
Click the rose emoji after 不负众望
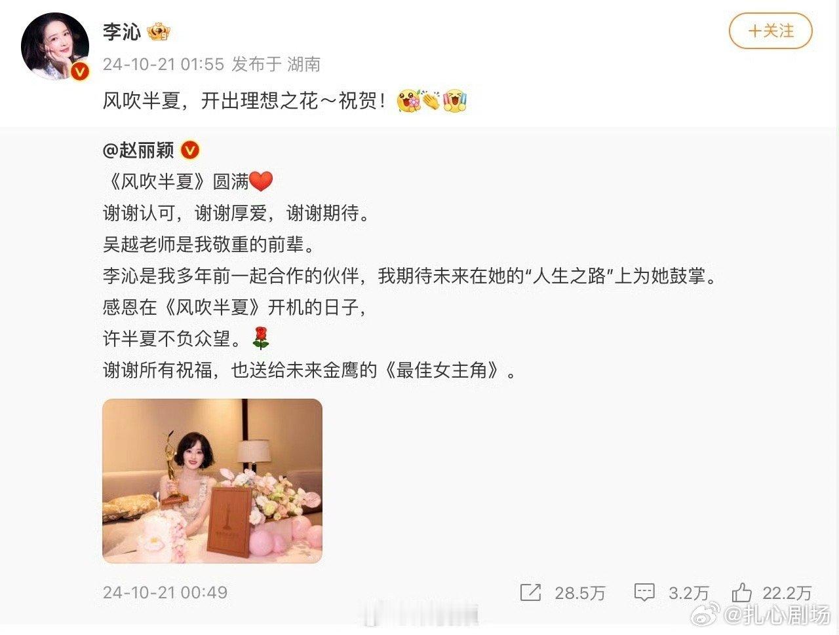point(260,338)
